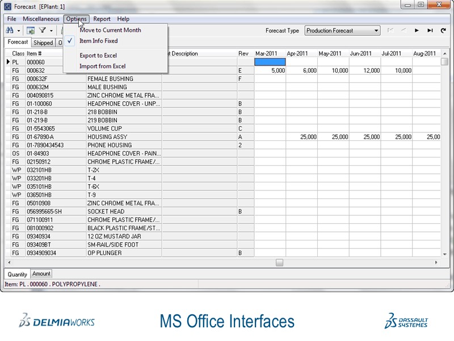This screenshot has width=454, height=341.
Task: Click the vertical scrollbar down arrow
Action: tap(444, 254)
